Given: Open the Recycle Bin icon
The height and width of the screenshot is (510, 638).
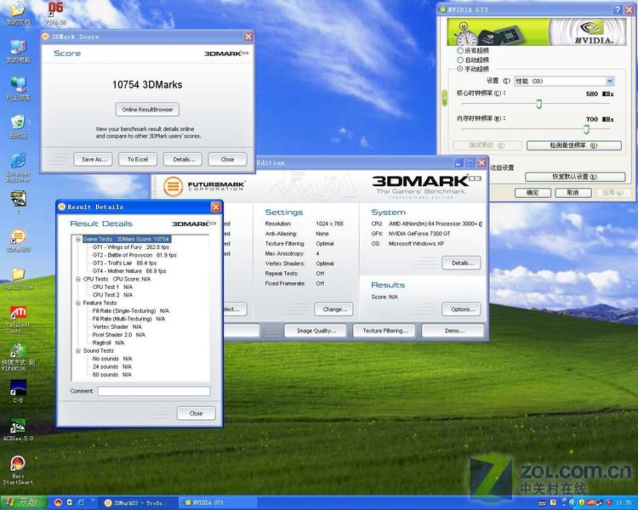Looking at the screenshot, I should click(18, 126).
